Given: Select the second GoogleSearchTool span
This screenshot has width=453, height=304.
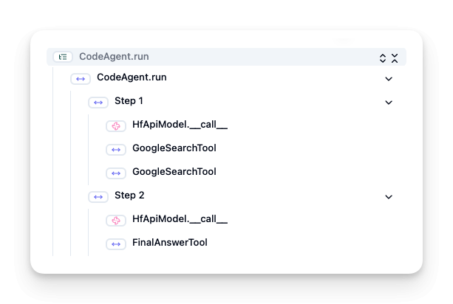Looking at the screenshot, I should click(174, 172).
